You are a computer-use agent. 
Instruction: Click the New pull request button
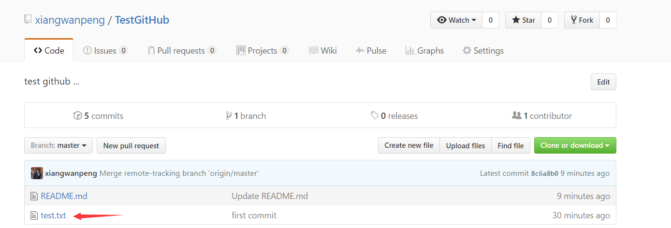[x=131, y=145]
